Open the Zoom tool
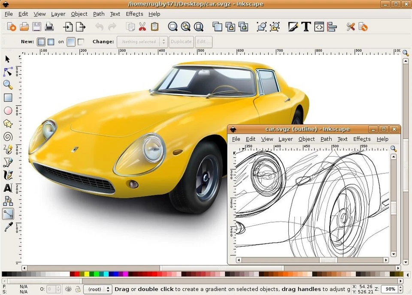 (7, 84)
